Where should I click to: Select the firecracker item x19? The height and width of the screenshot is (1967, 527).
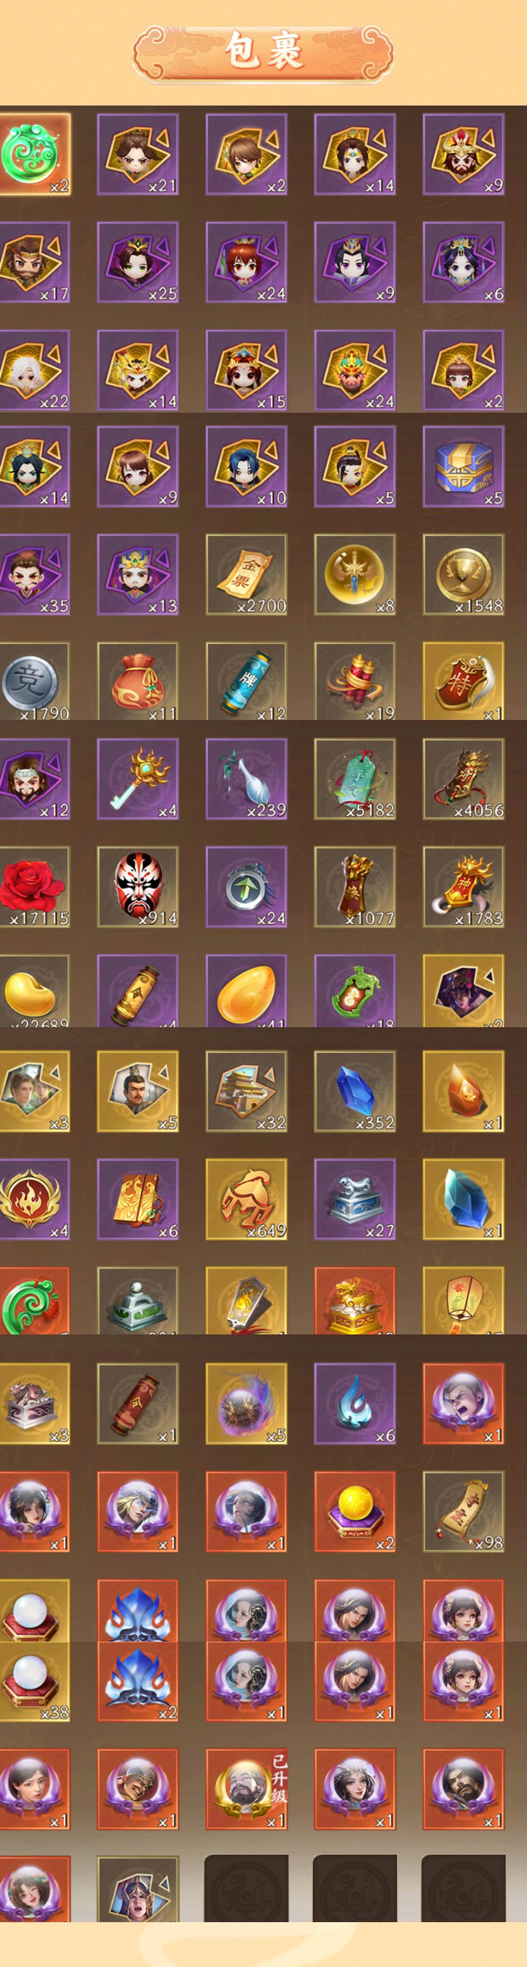click(x=355, y=680)
